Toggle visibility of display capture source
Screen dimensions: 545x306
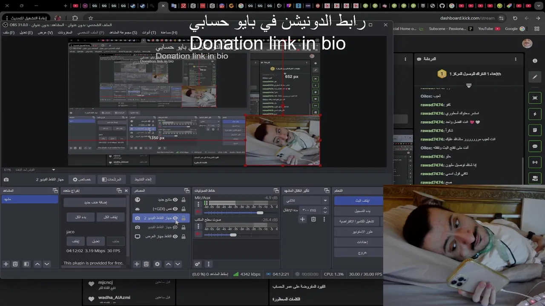(x=175, y=236)
